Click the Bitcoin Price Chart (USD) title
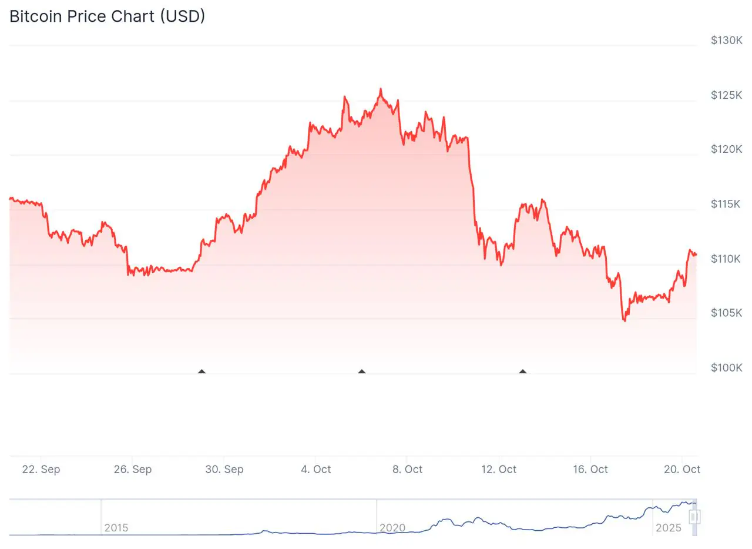The height and width of the screenshot is (549, 752). coord(108,16)
